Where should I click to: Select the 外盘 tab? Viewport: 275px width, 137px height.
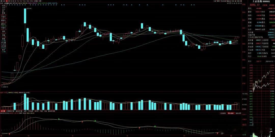[x=45, y=111]
